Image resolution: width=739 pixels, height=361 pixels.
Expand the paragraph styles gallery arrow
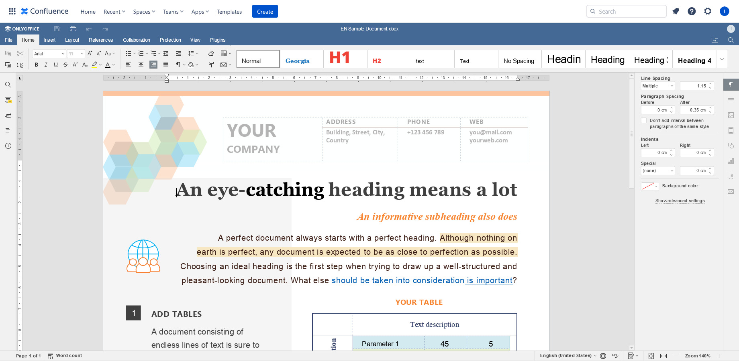722,59
